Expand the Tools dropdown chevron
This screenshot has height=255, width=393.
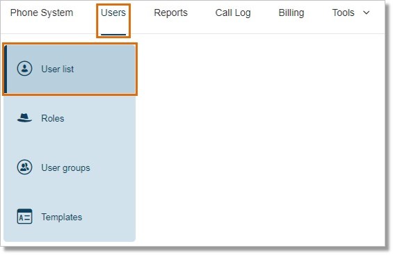click(x=366, y=13)
